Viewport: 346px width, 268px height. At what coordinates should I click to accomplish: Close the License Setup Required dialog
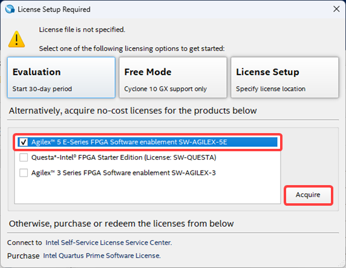point(336,9)
